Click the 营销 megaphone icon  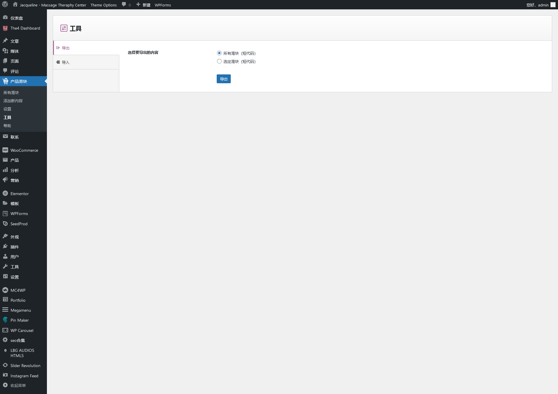5,180
